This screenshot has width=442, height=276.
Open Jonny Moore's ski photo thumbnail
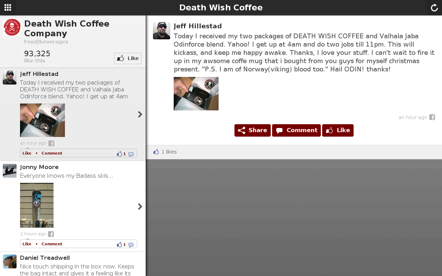[37, 205]
